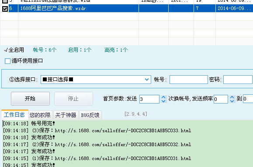This screenshot has width=253, height=167.
Task: Click the 到 maximum frequency field
Action: point(248,99)
